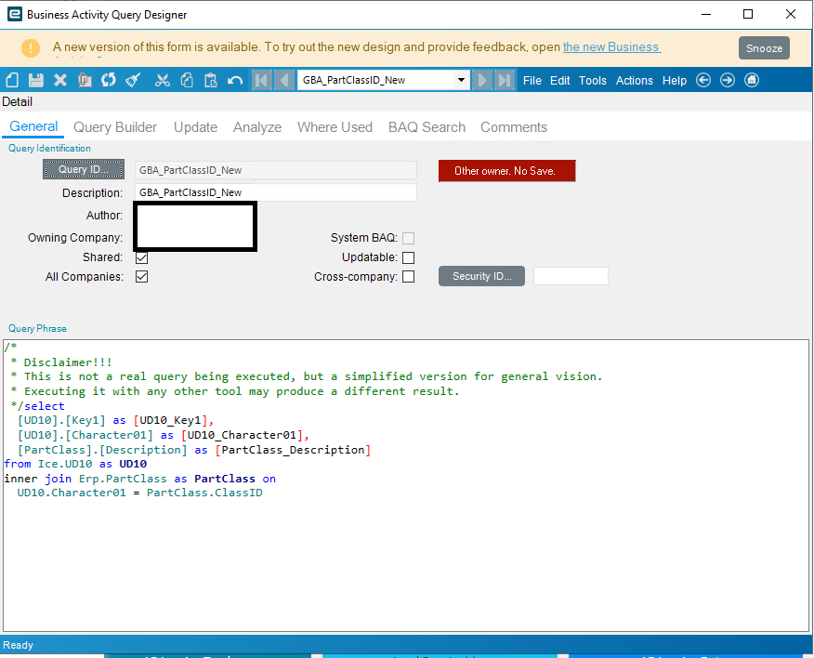
Task: Open the GBA_PartClassID_New query dropdown arrow
Action: pyautogui.click(x=461, y=80)
